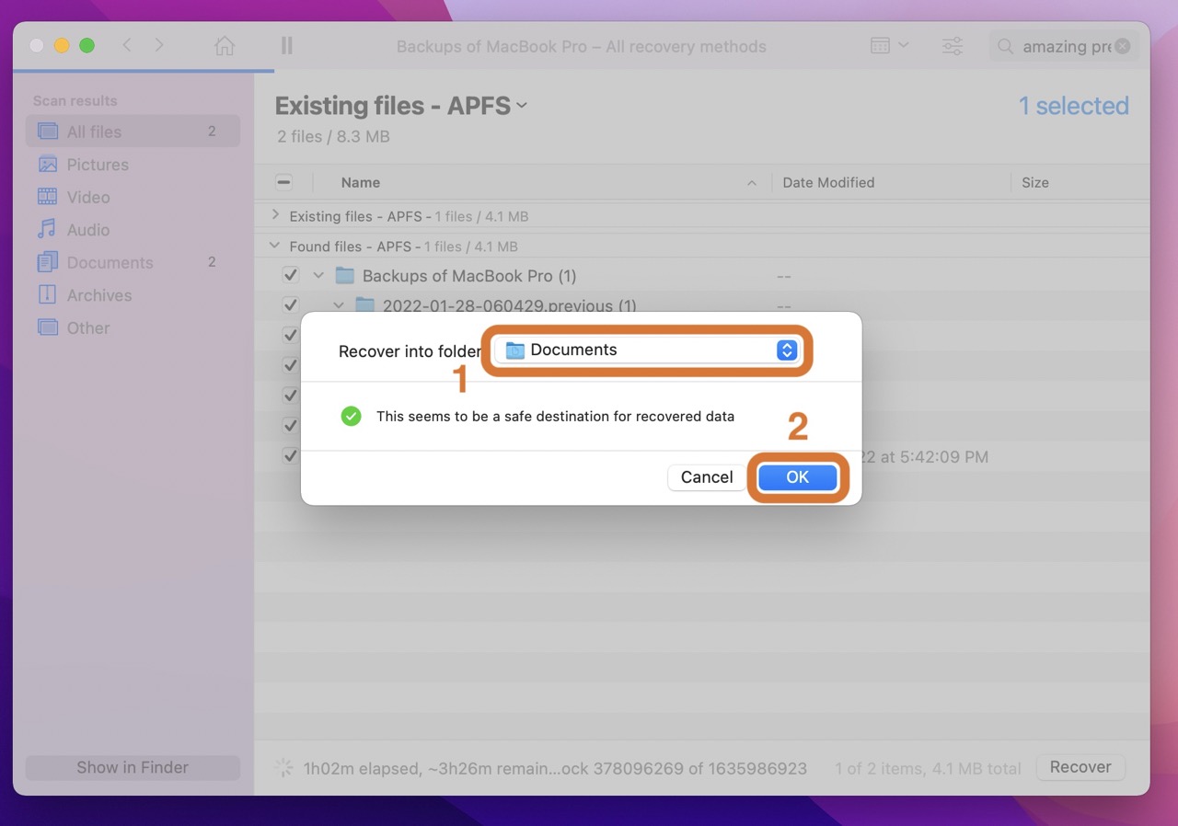Click the search field containing amazing

[x=1064, y=46]
